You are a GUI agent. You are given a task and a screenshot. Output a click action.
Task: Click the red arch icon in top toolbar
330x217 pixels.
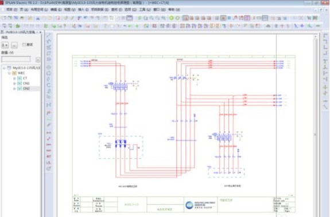235,18
